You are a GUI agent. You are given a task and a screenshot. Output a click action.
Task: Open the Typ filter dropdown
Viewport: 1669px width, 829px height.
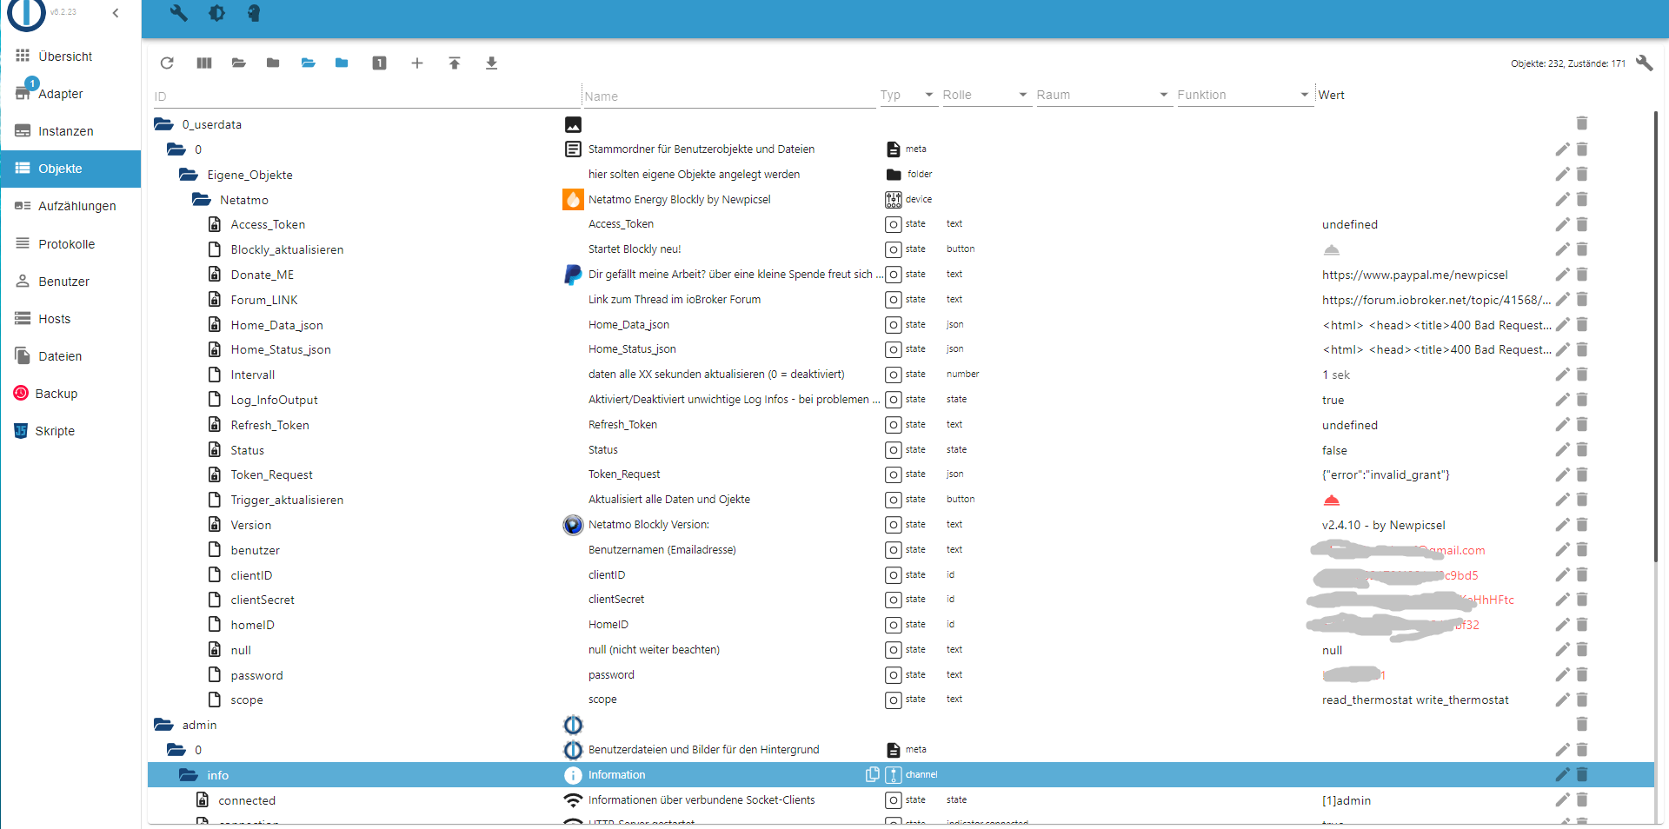point(908,95)
